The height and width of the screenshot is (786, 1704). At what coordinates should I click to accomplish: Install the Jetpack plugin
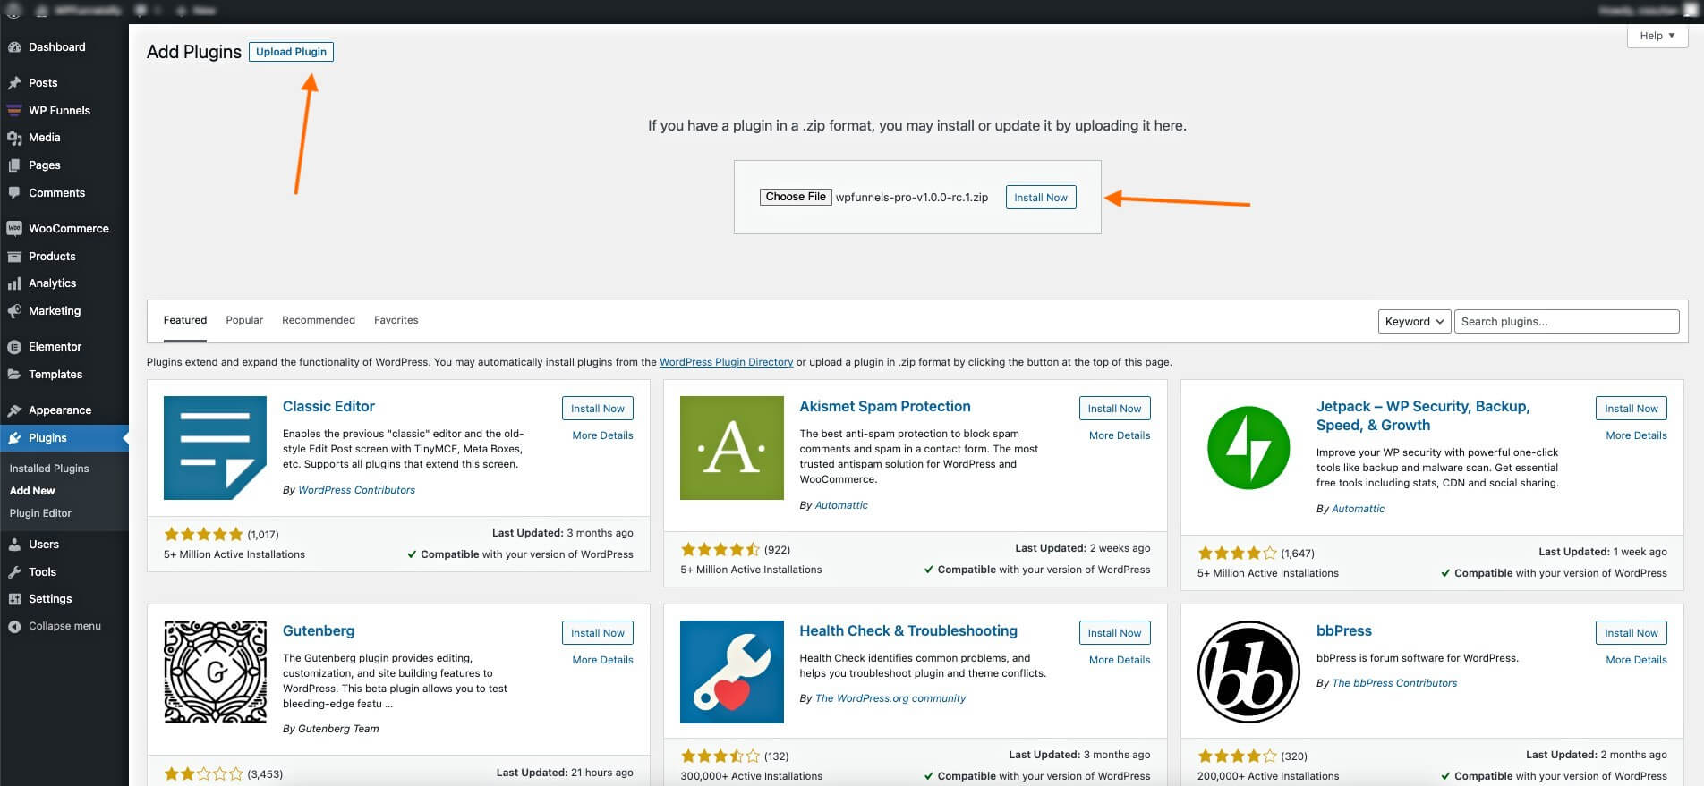(x=1632, y=409)
